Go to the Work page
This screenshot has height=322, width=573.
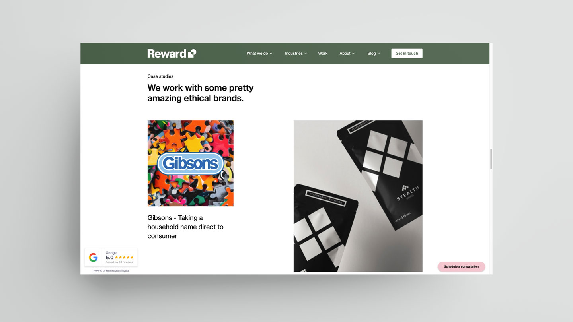[323, 53]
